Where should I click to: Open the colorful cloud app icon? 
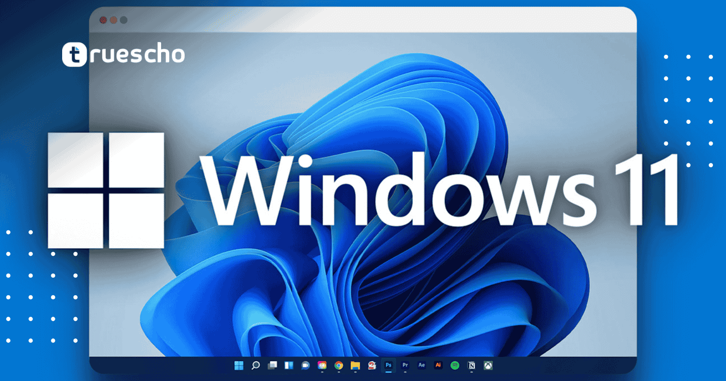pos(322,366)
